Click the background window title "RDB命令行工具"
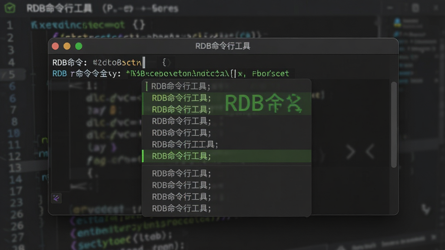Image resolution: width=445 pixels, height=250 pixels. [x=59, y=9]
